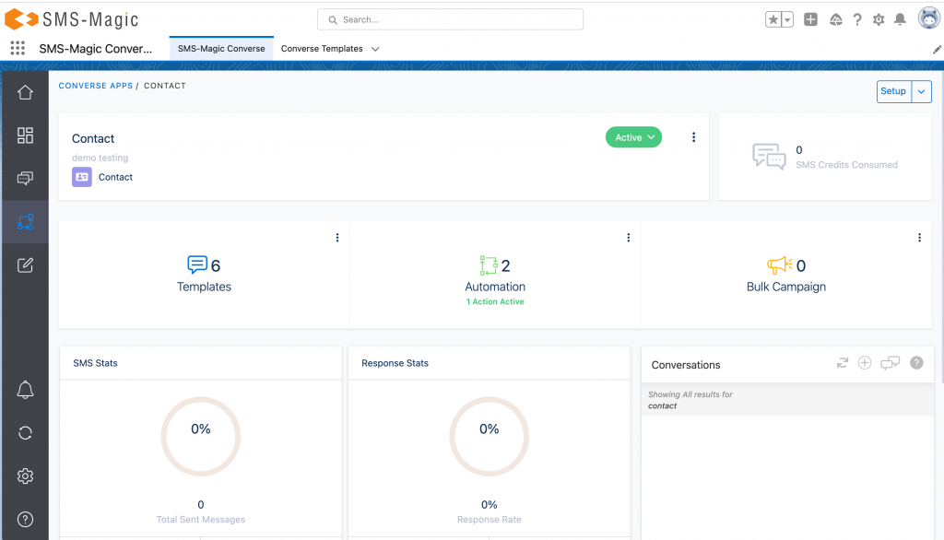Click the Contact object purple icon
944x540 pixels.
(x=82, y=177)
